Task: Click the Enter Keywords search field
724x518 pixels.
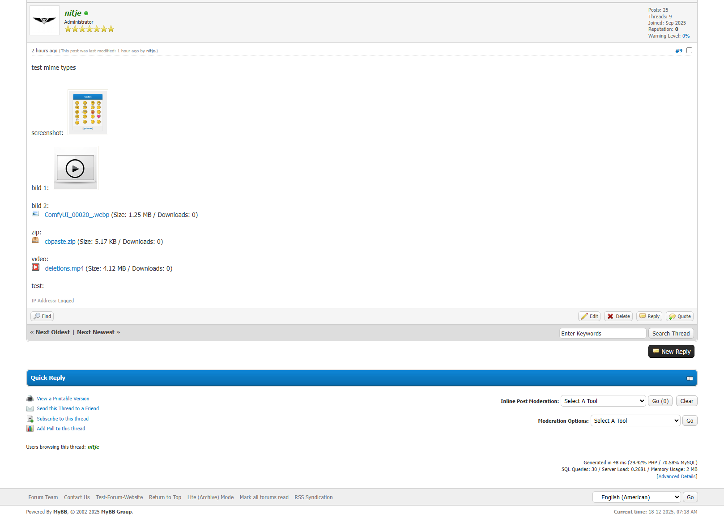Action: pyautogui.click(x=602, y=334)
